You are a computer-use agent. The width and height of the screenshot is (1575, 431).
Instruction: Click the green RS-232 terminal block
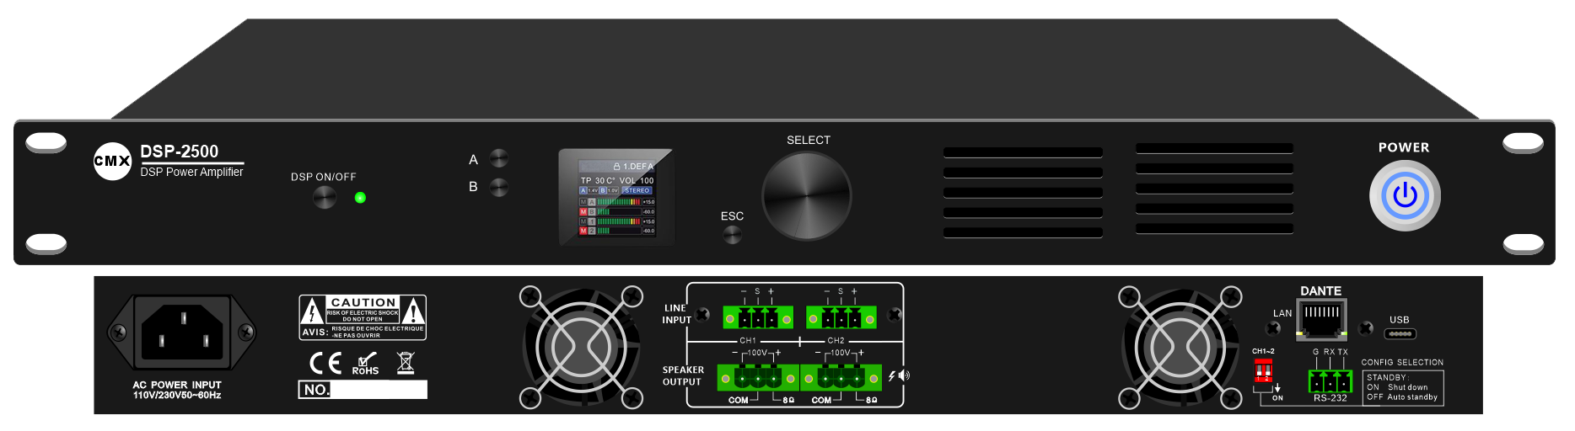(1330, 380)
